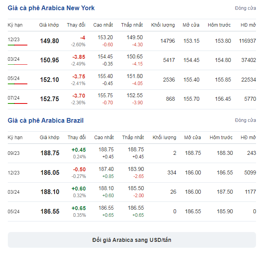Image resolution: width=267 pixels, height=254 pixels.
Task: Click the 116937 open interest value
Action: coord(247,41)
